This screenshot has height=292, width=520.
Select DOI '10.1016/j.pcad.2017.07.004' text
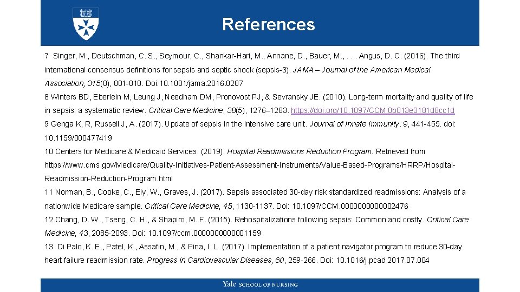382,261
